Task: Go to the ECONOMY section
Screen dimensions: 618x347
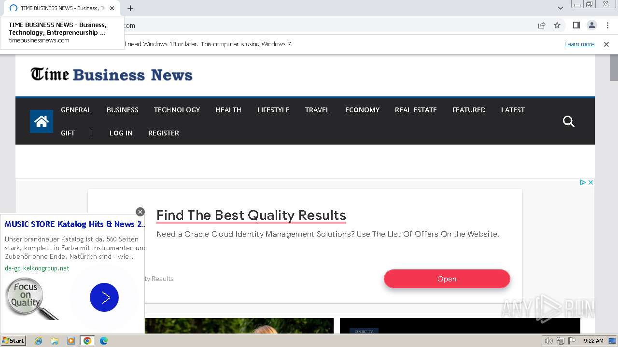Action: (x=362, y=110)
